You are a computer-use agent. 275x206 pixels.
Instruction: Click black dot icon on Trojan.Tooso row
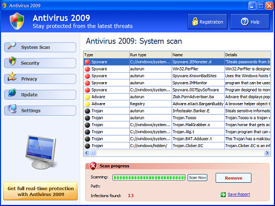pyautogui.click(x=87, y=118)
